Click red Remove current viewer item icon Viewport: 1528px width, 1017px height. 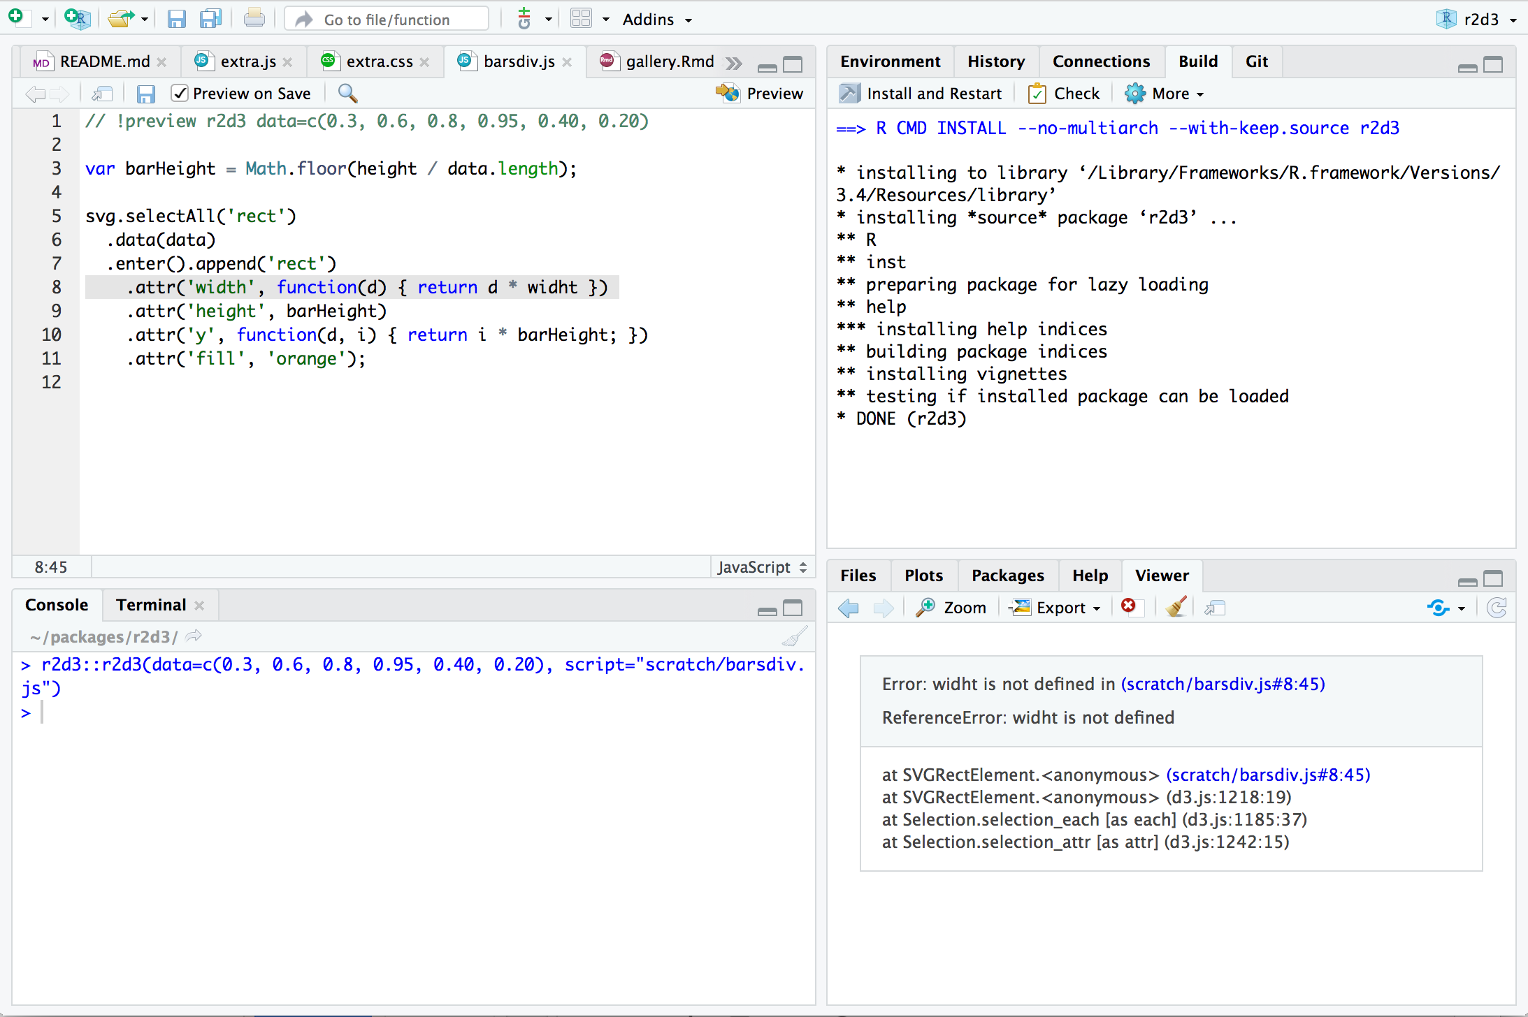click(x=1128, y=606)
